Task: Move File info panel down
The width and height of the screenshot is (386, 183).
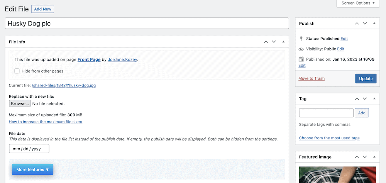Action: (x=274, y=42)
